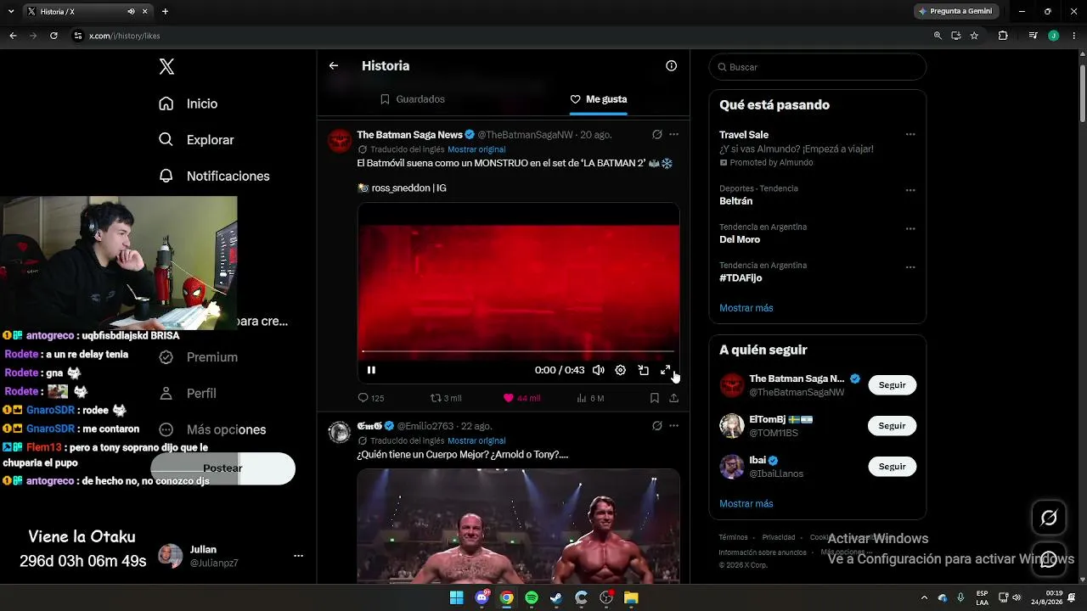Screen dimensions: 1087x611
Task: Open more options for #TDAFijo trend
Action: (x=910, y=267)
